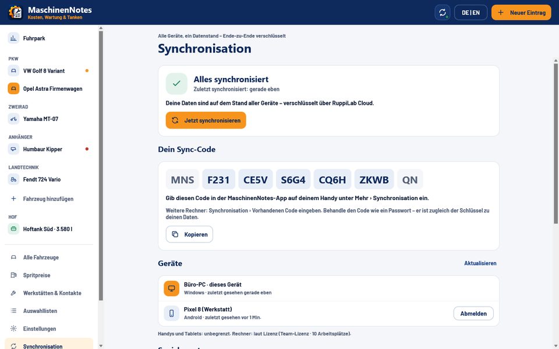Click list icon beside Auswahllisten
This screenshot has height=349, width=559.
click(x=13, y=311)
